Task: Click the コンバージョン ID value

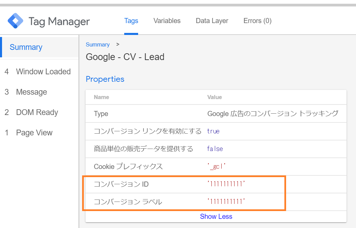Action: point(226,184)
